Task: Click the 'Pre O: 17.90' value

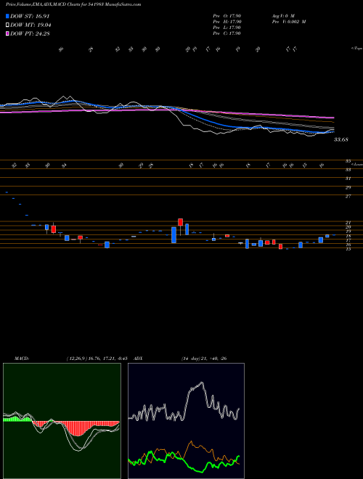Action: pos(227,16)
